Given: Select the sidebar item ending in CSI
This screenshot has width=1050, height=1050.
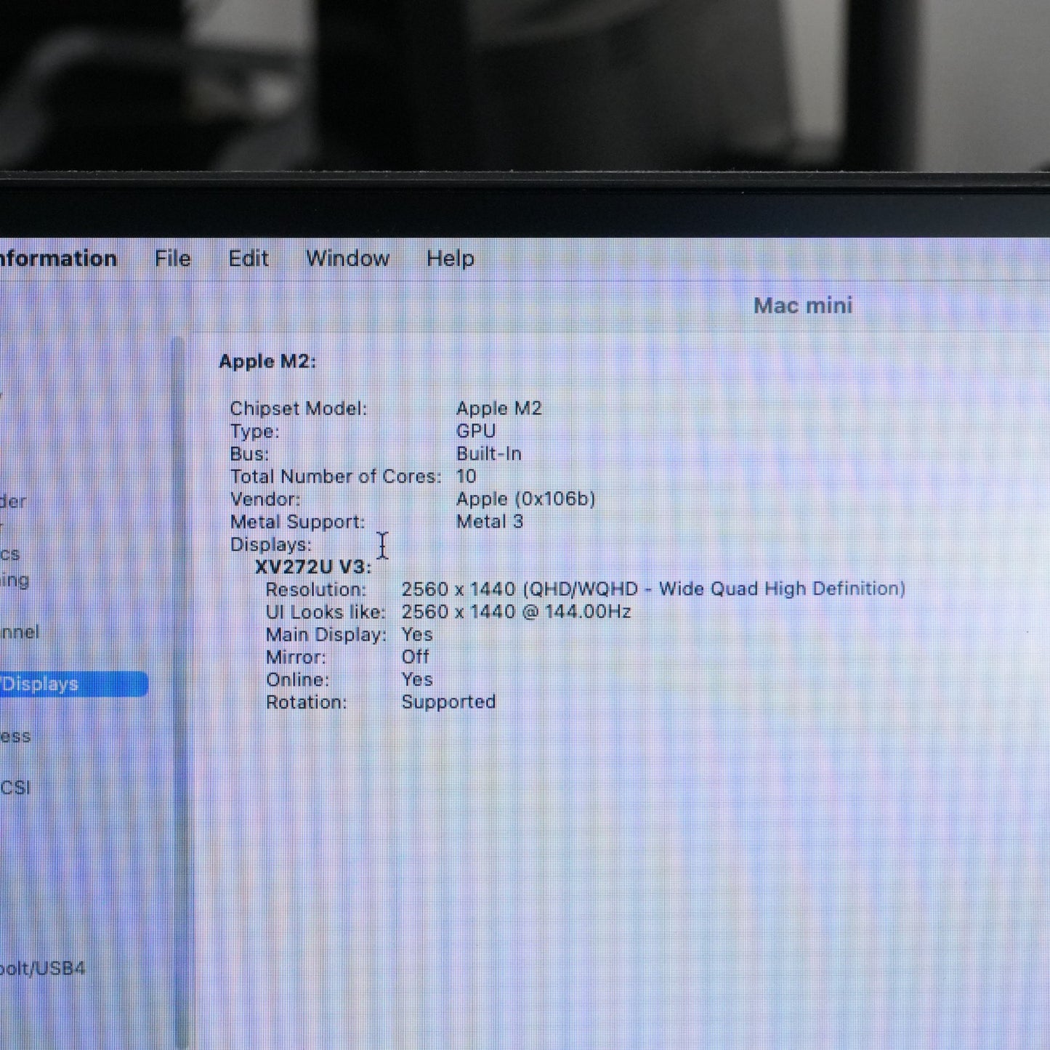Looking at the screenshot, I should [x=15, y=788].
